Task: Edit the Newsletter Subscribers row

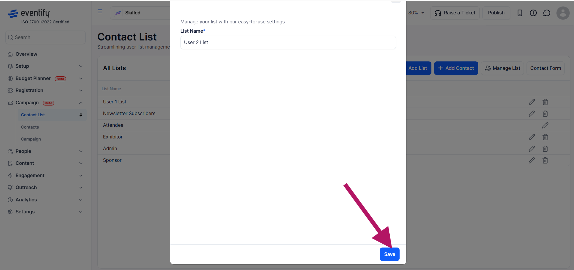Action: (x=532, y=114)
